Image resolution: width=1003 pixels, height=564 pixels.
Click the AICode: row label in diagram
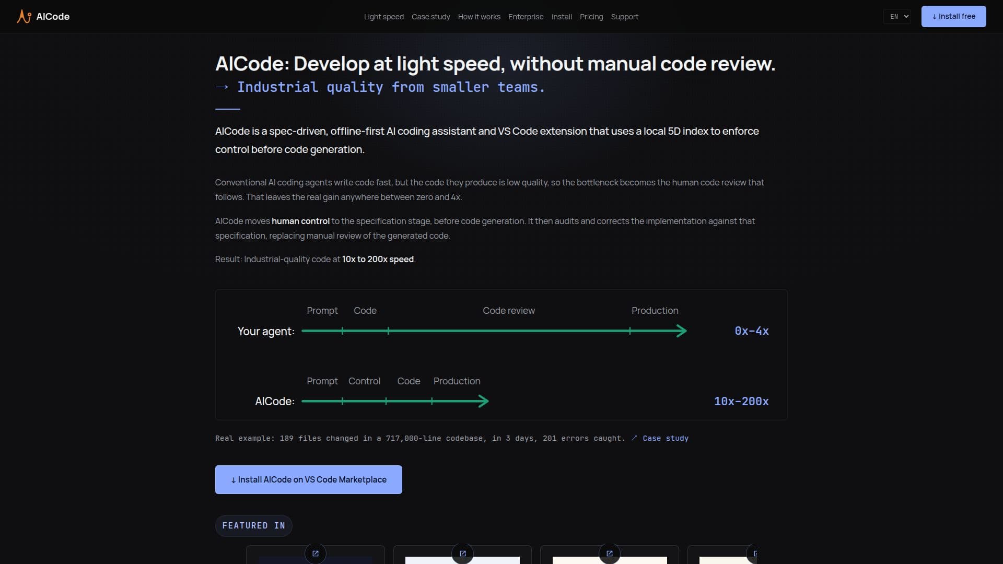pos(275,401)
